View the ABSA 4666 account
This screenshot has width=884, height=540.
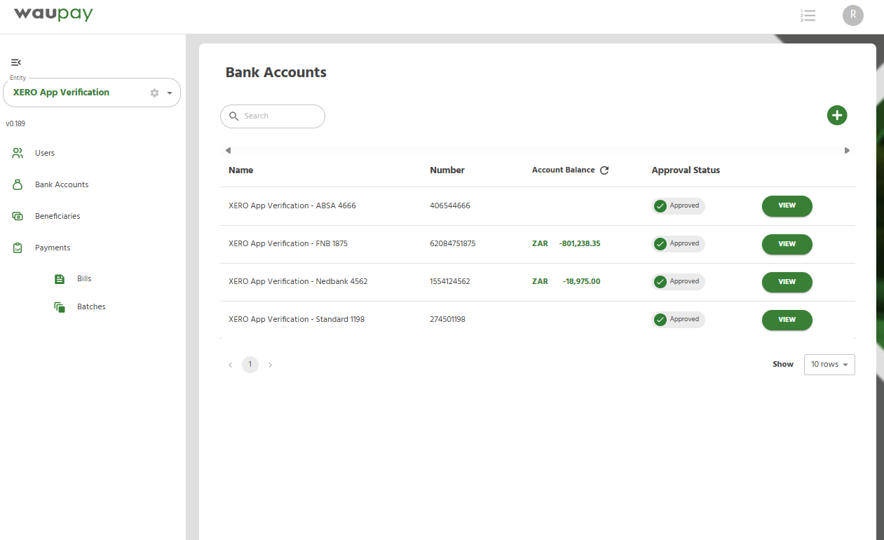point(787,205)
